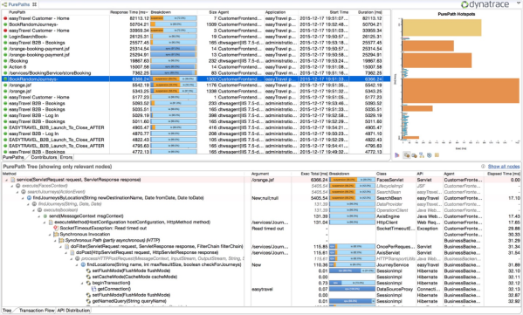This screenshot has width=523, height=315.
Task: Collapse the beginTransaction() node
Action: pyautogui.click(x=82, y=283)
